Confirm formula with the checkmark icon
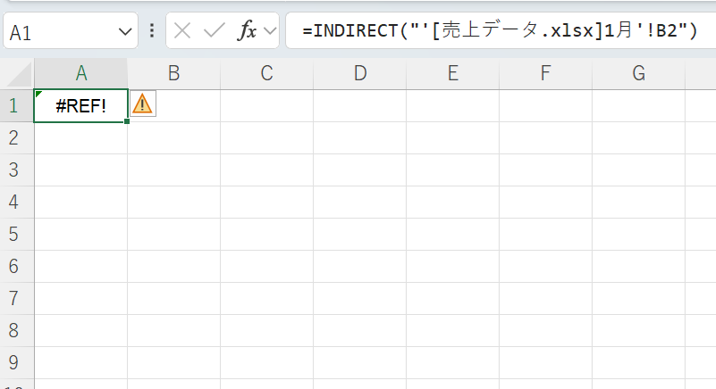The height and width of the screenshot is (389, 716). [x=214, y=31]
